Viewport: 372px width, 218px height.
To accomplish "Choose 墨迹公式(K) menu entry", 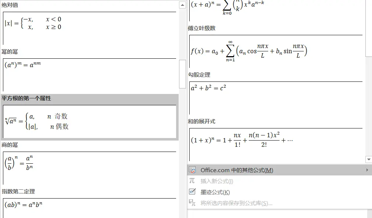I will click(279, 192).
